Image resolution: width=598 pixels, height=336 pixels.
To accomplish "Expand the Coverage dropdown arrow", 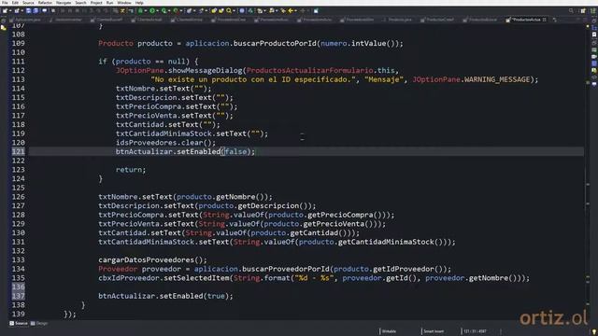I will pos(169,10).
